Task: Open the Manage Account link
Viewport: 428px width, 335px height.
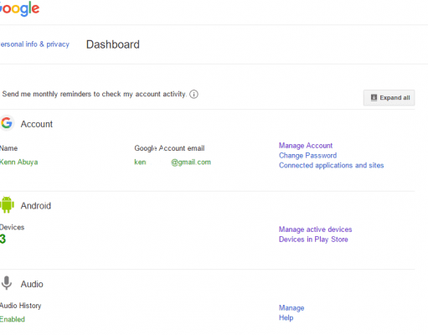Action: tap(306, 146)
